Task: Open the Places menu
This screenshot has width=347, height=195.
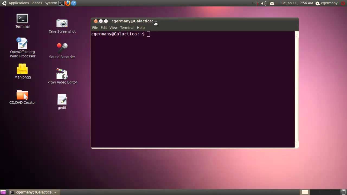Action: [x=37, y=3]
